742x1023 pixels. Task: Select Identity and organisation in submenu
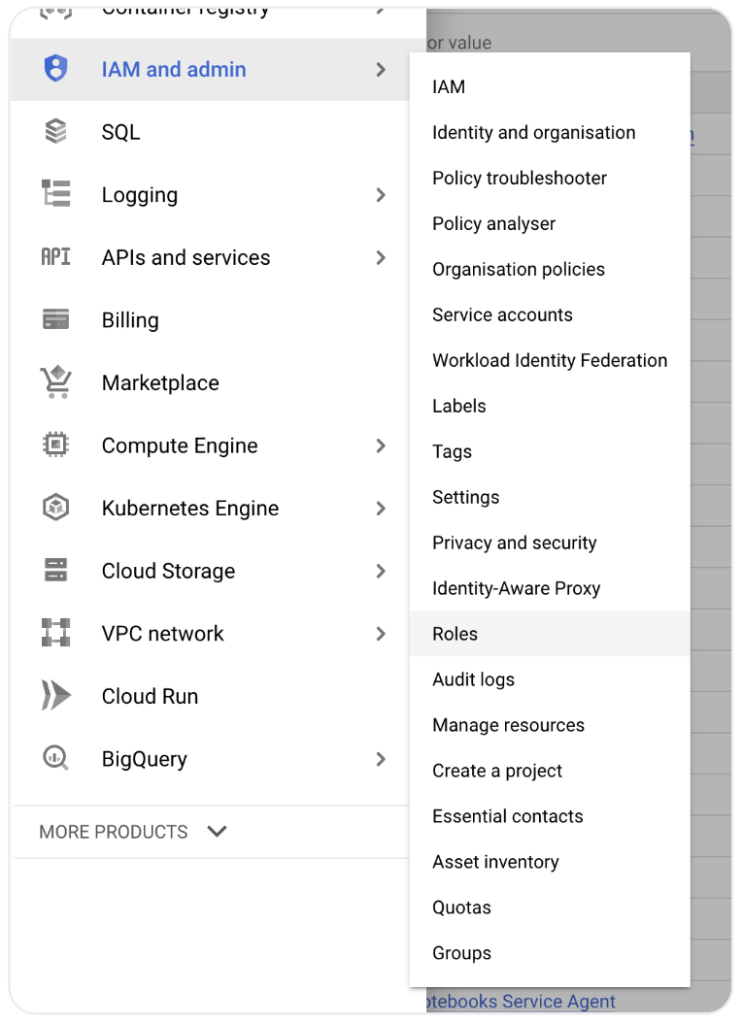pyautogui.click(x=550, y=132)
